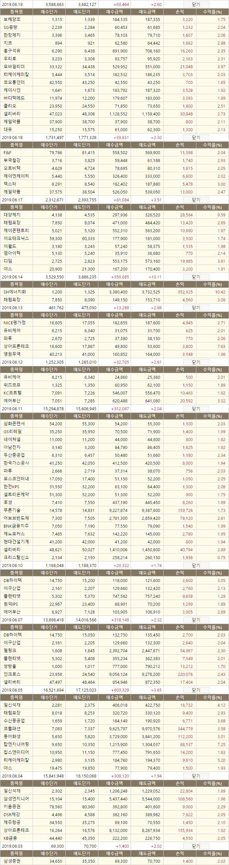Select the stock 칩스앤미디어
The height and width of the screenshot is (865, 229).
(16, 752)
